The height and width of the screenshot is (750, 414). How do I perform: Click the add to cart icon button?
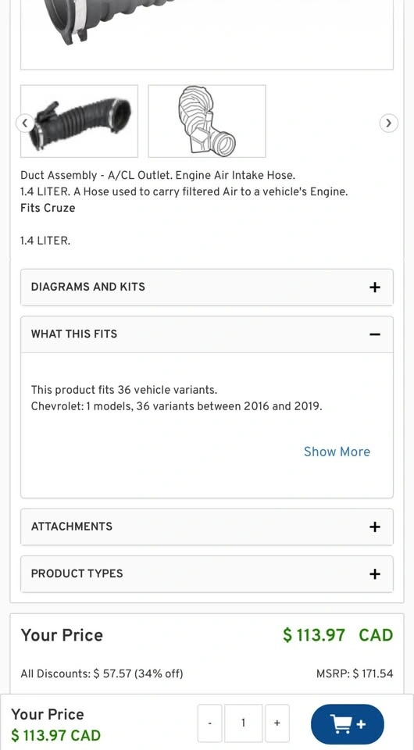click(x=347, y=723)
